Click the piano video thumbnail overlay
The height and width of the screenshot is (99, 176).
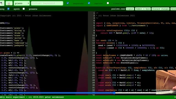(x=166, y=82)
